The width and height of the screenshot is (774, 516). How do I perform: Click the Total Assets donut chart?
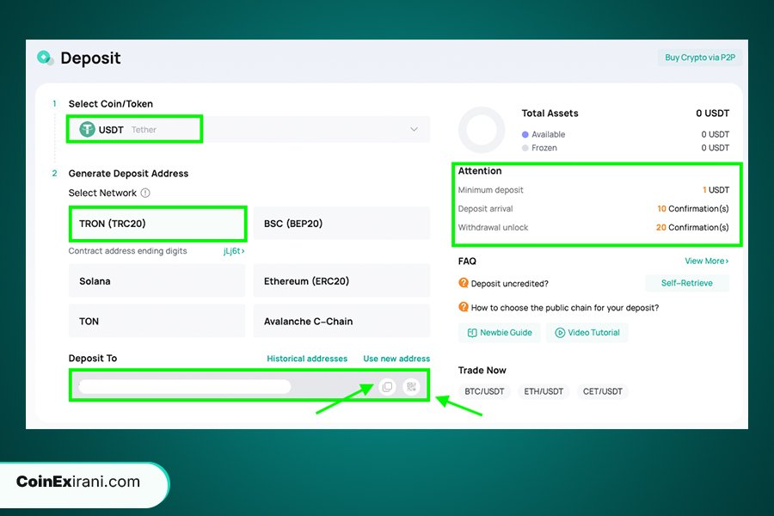pyautogui.click(x=482, y=130)
